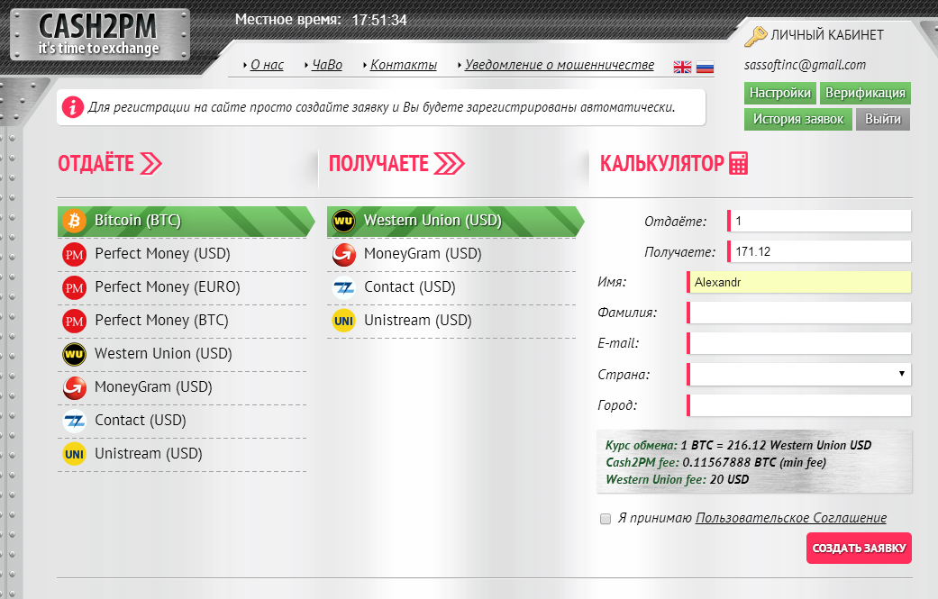Screen dimensions: 938x599
Task: Select Bitcoin (BTC) in the give list
Action: [x=186, y=222]
